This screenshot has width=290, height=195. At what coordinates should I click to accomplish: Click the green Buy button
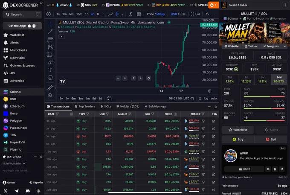coord(238,140)
